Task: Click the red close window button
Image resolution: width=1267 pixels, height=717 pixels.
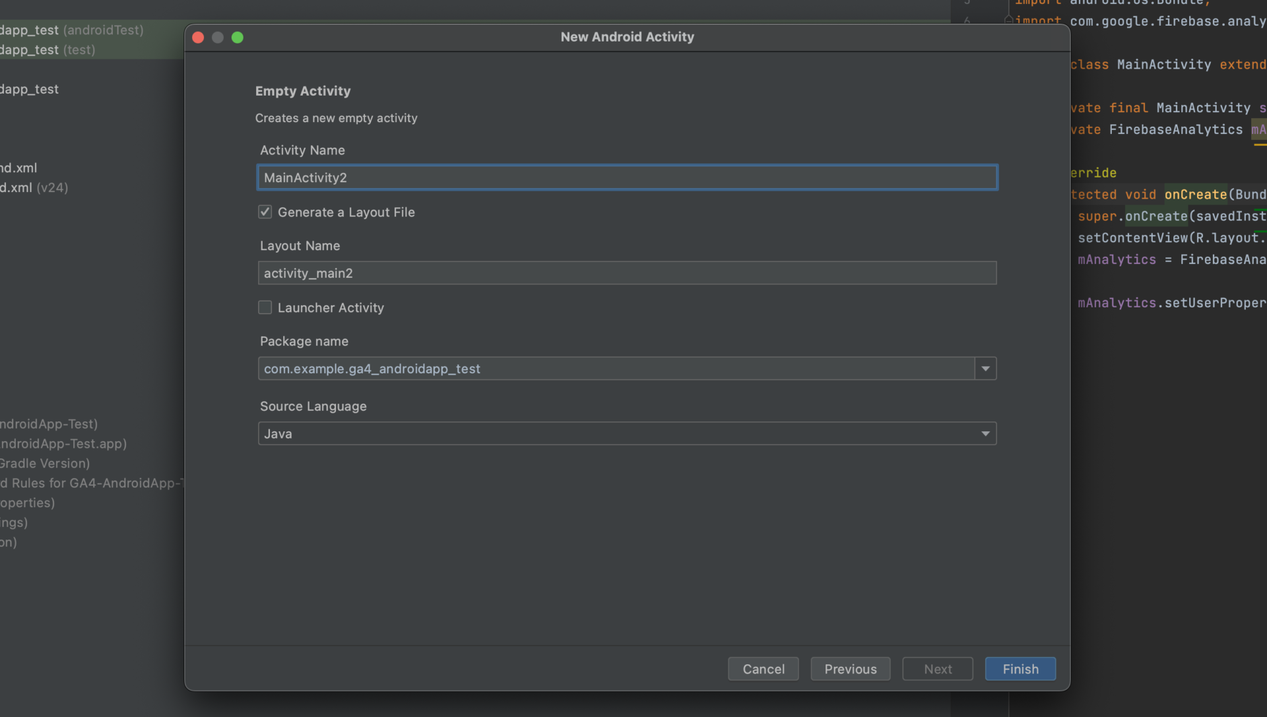Action: point(198,38)
